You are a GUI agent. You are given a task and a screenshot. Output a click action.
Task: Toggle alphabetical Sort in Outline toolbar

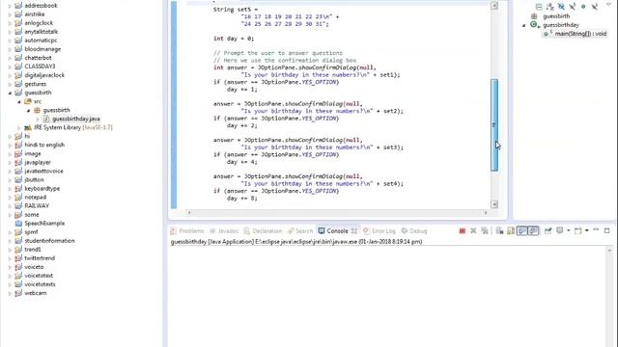click(549, 7)
